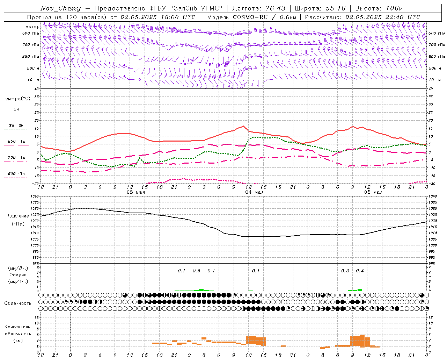
Task: Click the 'Давление' pressure panel label
Action: (18, 216)
